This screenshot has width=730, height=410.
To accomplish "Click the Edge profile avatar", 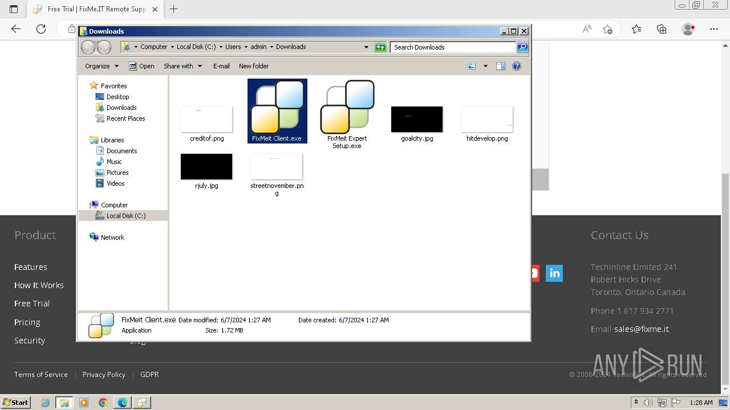I will [x=688, y=29].
